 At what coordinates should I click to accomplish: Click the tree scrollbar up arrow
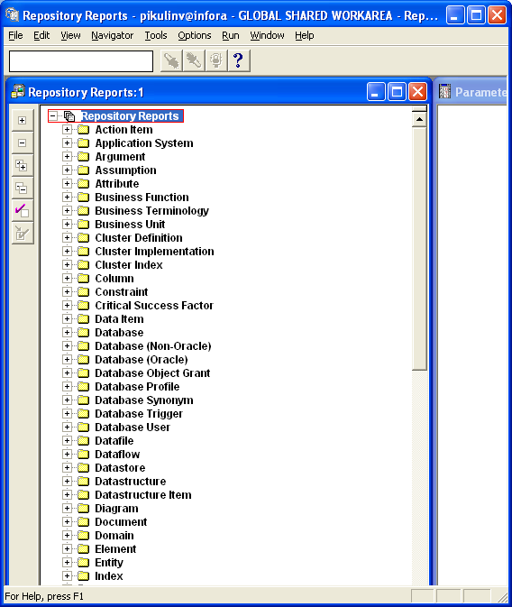(x=419, y=120)
